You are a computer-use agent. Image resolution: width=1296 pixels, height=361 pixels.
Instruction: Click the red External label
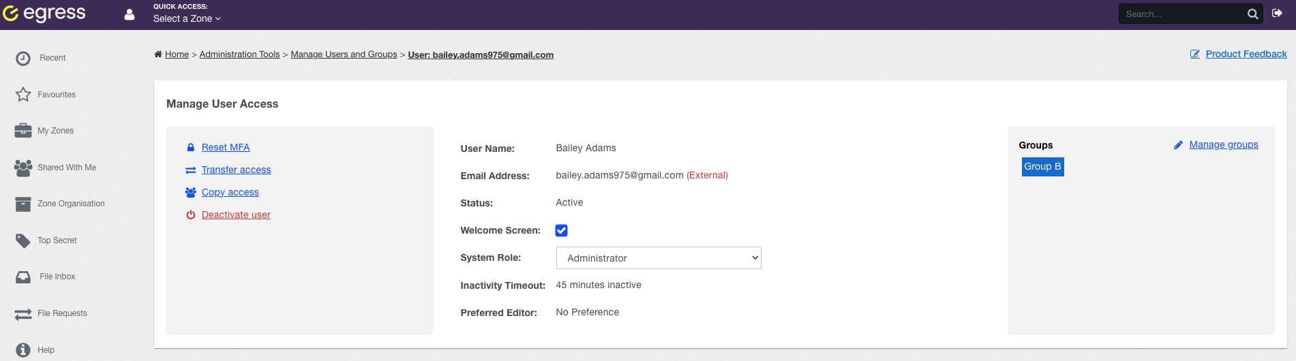(707, 176)
